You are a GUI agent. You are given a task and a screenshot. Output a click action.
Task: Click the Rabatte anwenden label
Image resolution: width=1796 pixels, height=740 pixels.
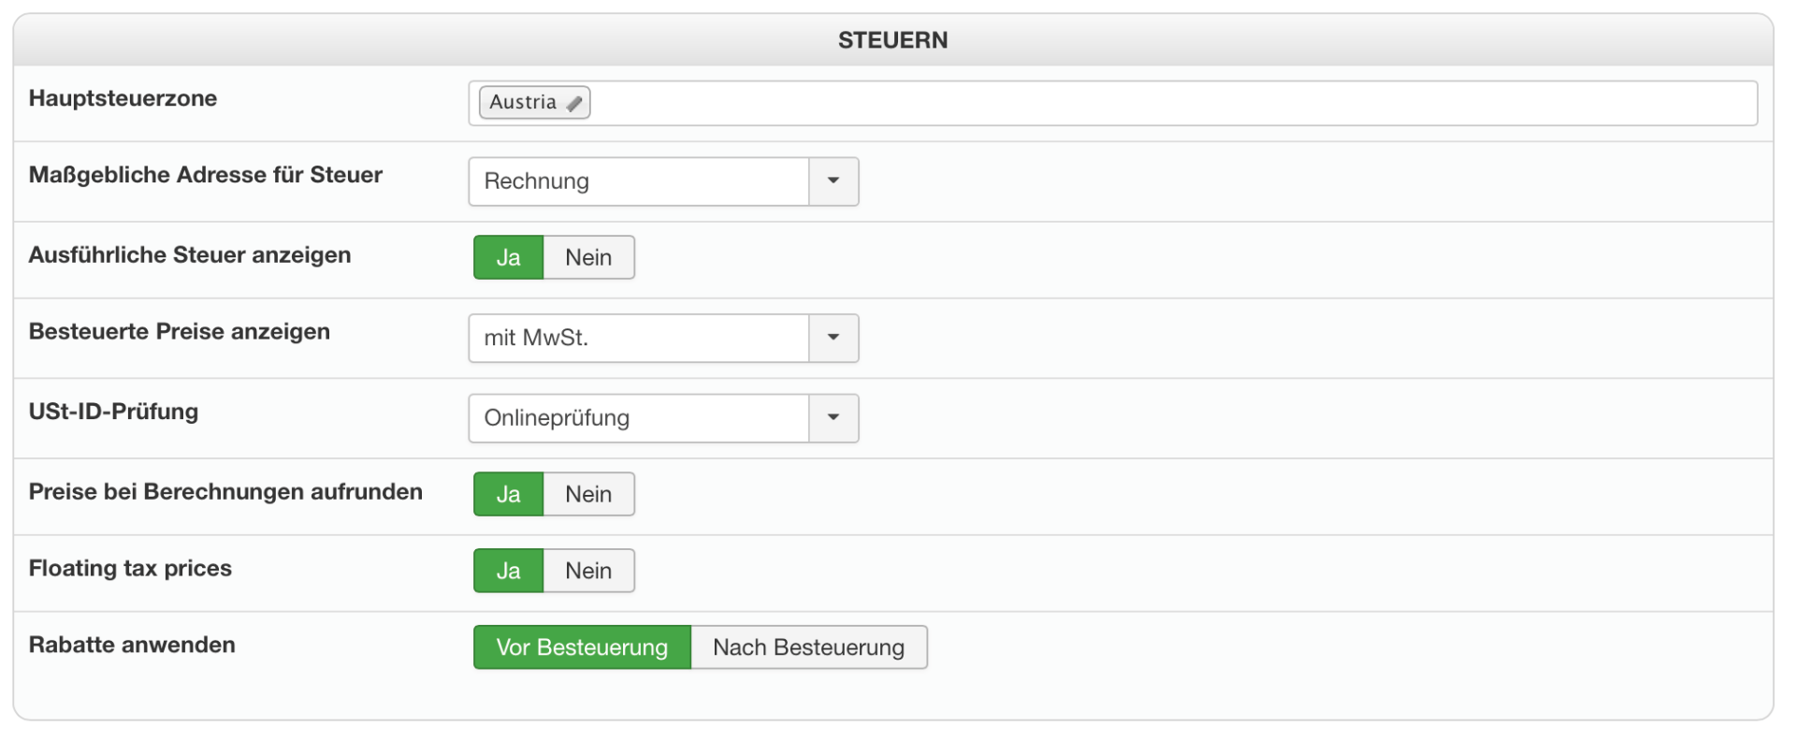tap(132, 645)
